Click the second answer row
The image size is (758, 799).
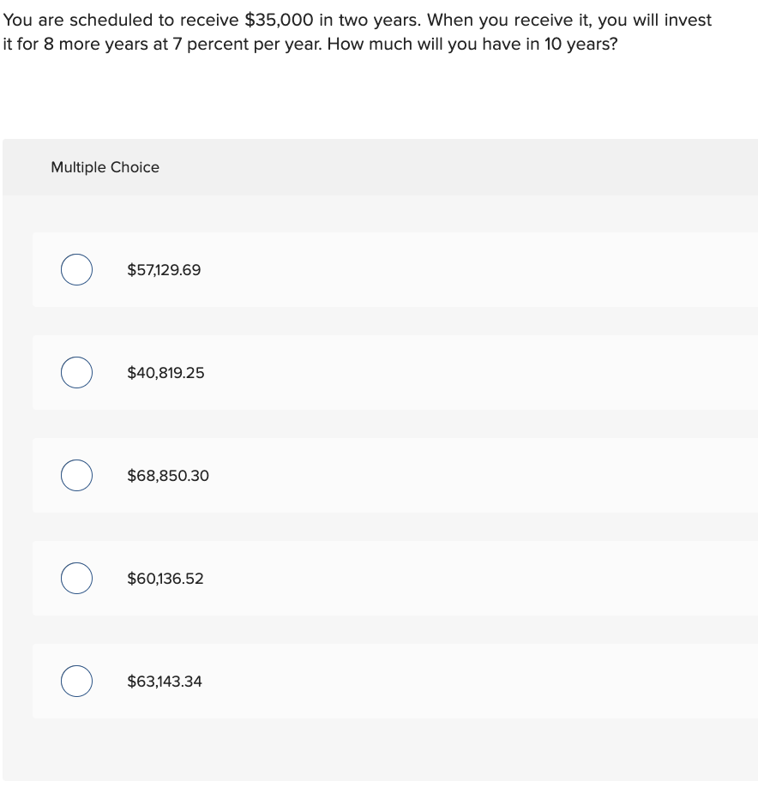[x=394, y=372]
